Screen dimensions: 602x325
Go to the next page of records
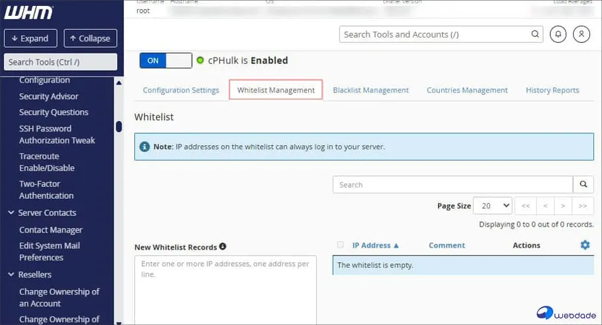[x=563, y=206]
